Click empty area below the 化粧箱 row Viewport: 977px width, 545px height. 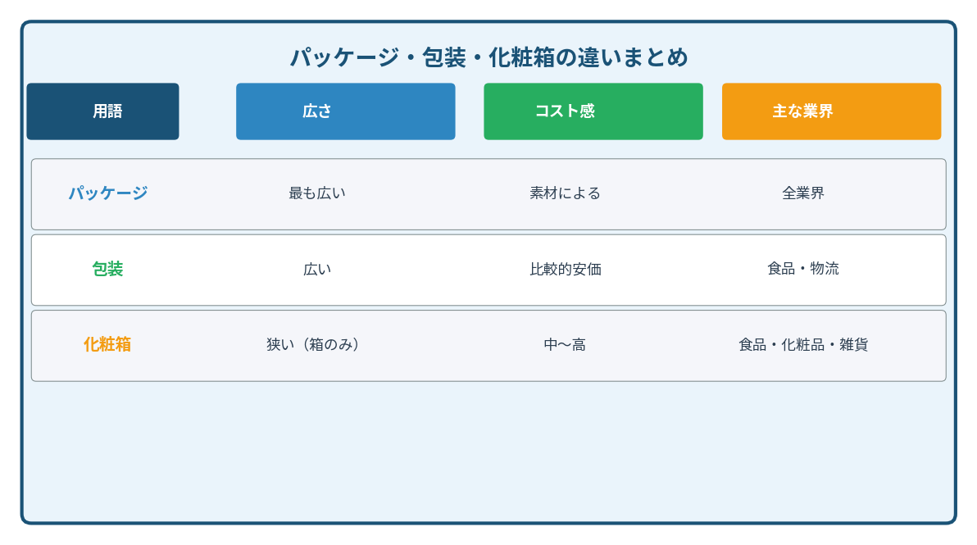pyautogui.click(x=489, y=451)
